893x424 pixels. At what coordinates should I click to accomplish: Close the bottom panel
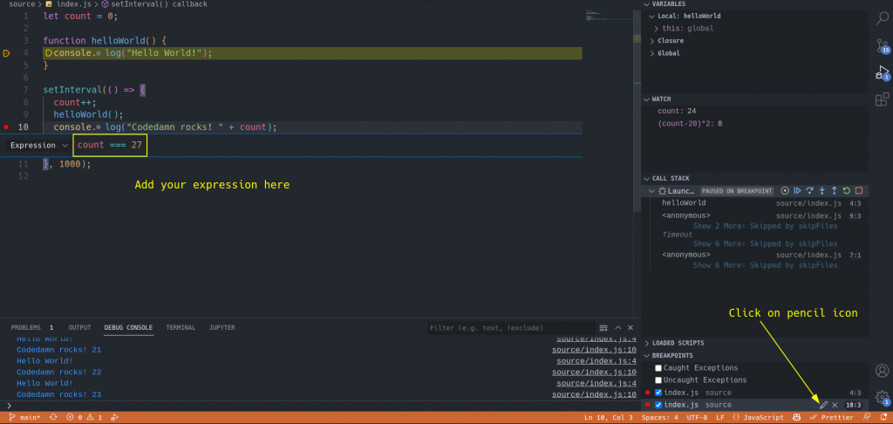pos(631,328)
